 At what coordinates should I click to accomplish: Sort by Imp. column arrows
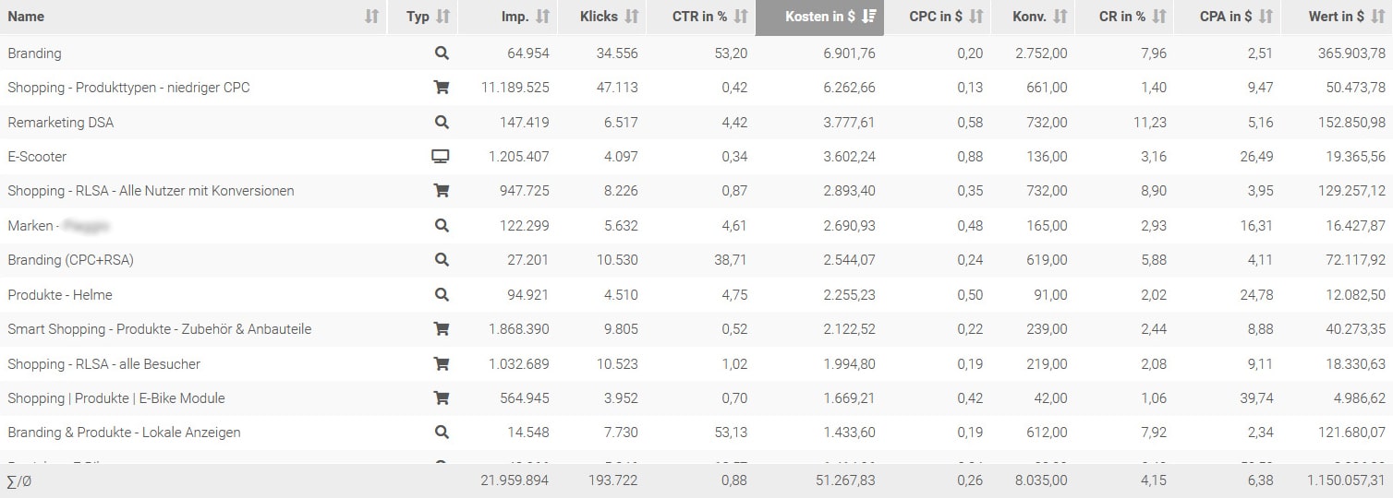(543, 17)
